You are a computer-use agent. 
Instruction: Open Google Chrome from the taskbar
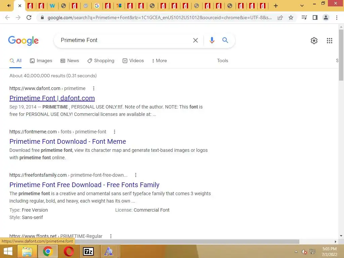tap(48, 251)
